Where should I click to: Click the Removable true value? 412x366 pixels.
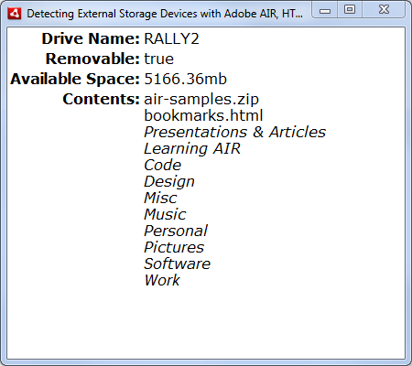point(158,59)
